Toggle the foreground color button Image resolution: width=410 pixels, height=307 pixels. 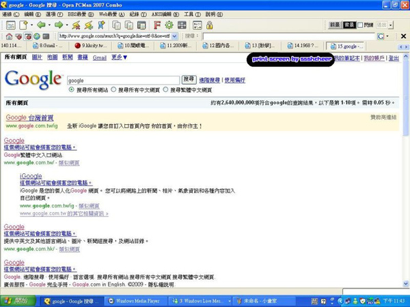pos(335,25)
